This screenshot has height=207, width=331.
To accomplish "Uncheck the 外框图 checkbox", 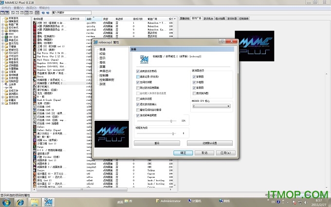I will (194, 82).
